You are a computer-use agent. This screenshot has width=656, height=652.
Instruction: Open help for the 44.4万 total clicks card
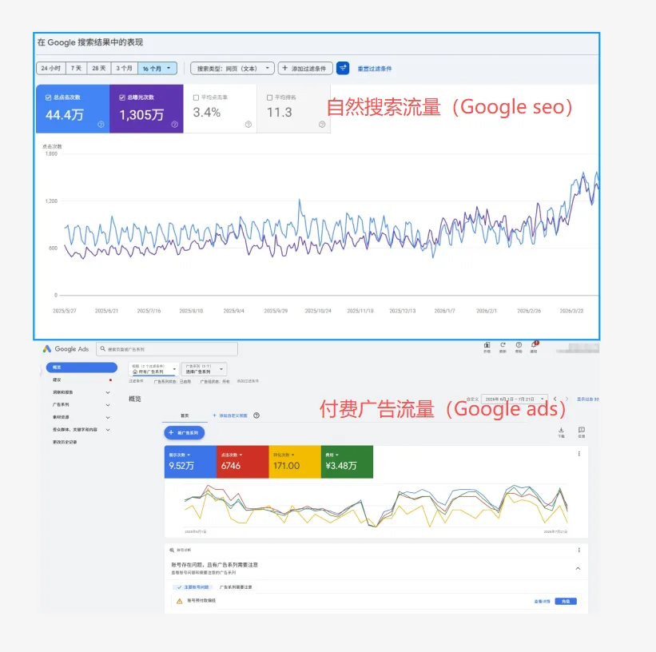point(101,125)
